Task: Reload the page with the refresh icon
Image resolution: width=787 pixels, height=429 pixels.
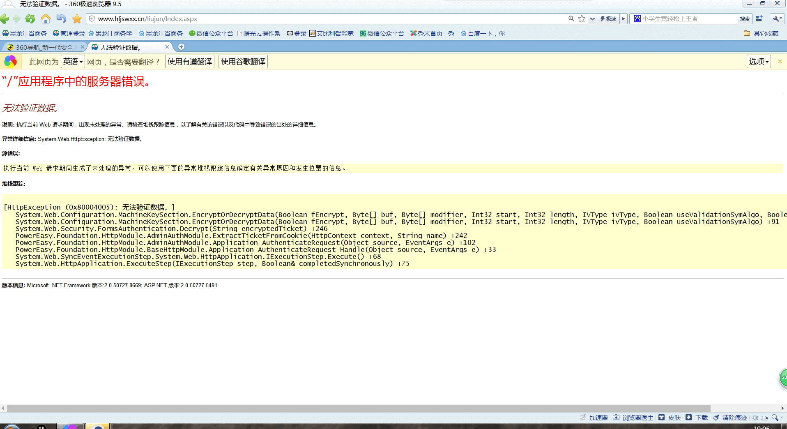Action: (x=30, y=19)
